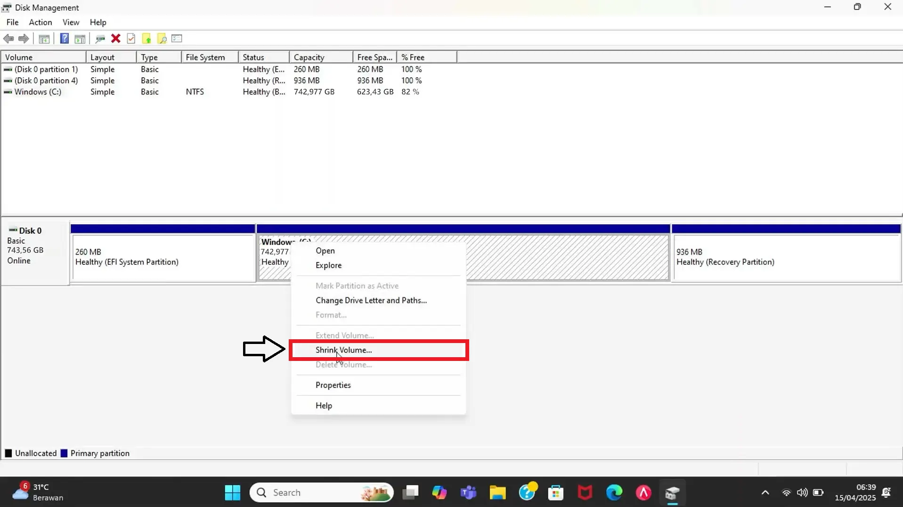Show hidden icons in system tray
Screen dimensions: 903x507
click(765, 493)
